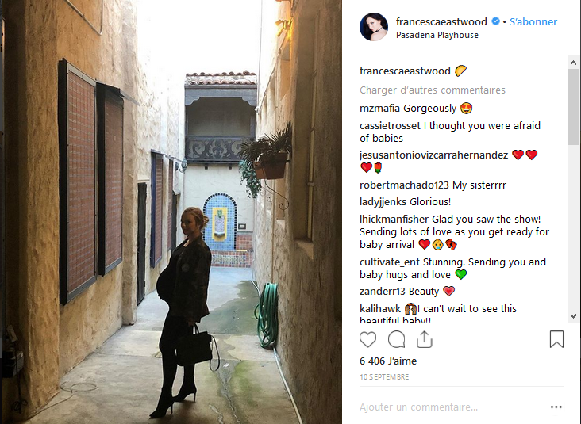Open Pasadena Playhouse location link
Image resolution: width=581 pixels, height=424 pixels.
coord(437,35)
